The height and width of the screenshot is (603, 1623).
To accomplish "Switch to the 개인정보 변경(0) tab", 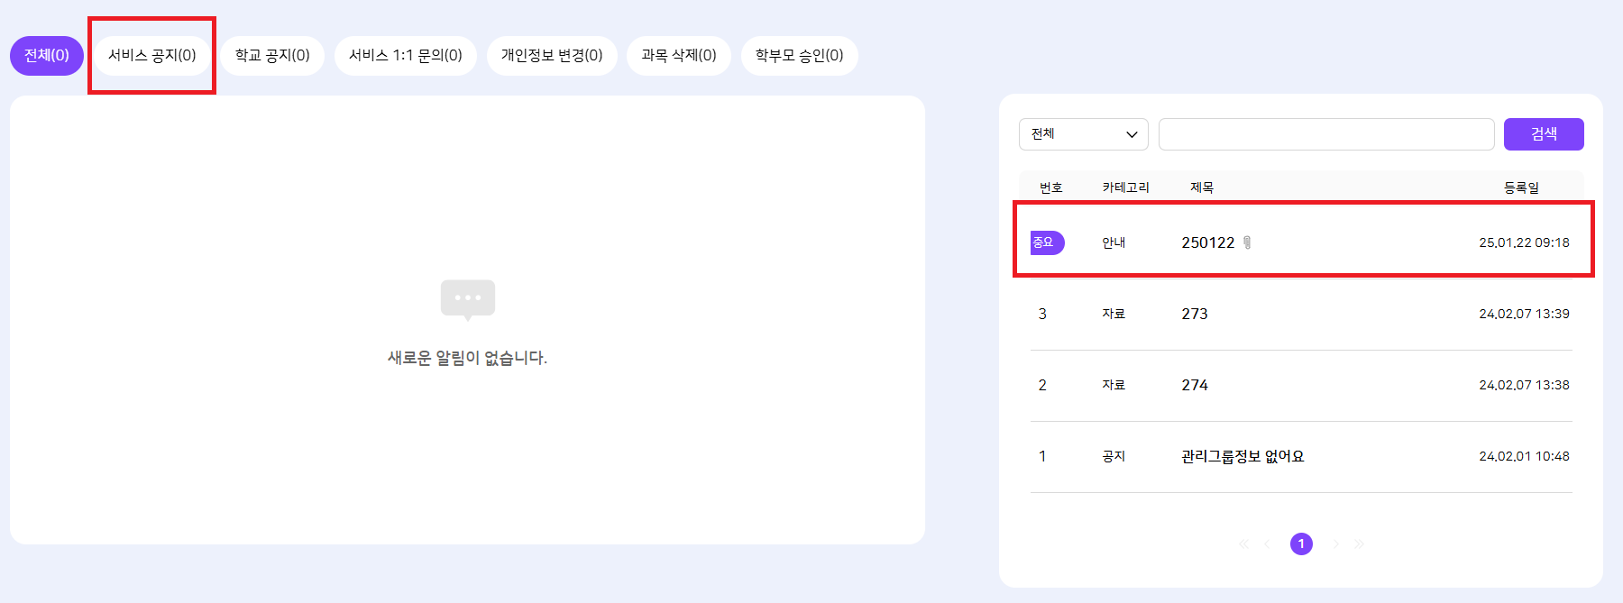I will click(x=552, y=56).
